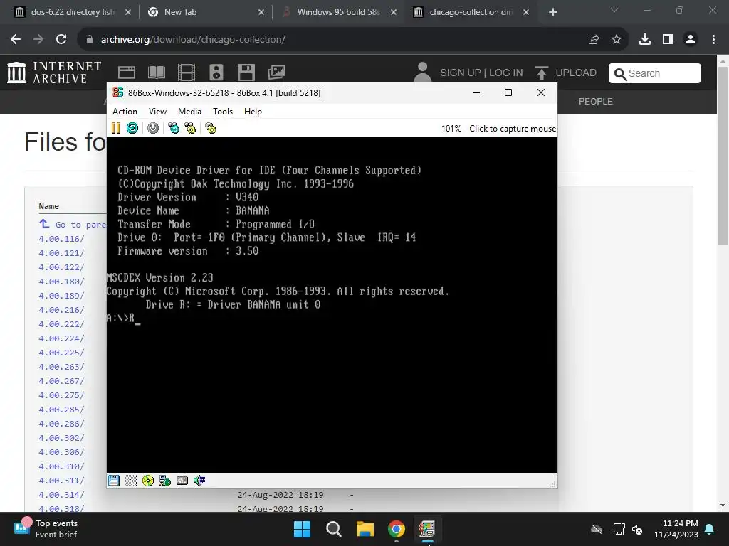Click the empty second floppy status icon
The height and width of the screenshot is (546, 729).
coord(131,481)
